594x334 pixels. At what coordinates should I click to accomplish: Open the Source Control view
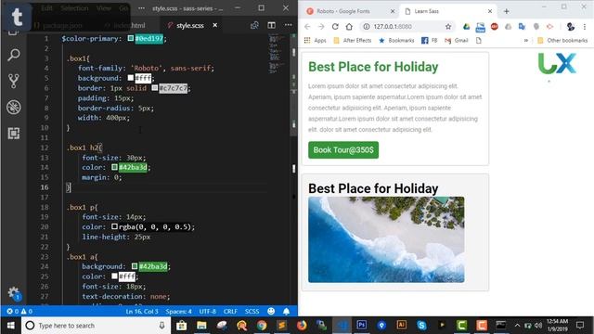pyautogui.click(x=14, y=81)
